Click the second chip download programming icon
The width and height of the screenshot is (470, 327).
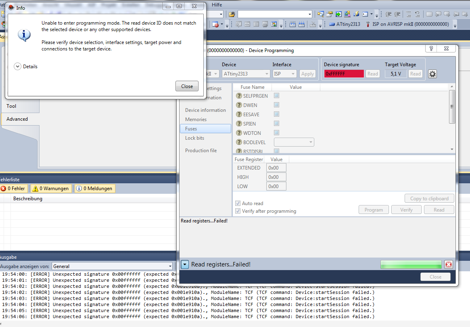point(301,24)
